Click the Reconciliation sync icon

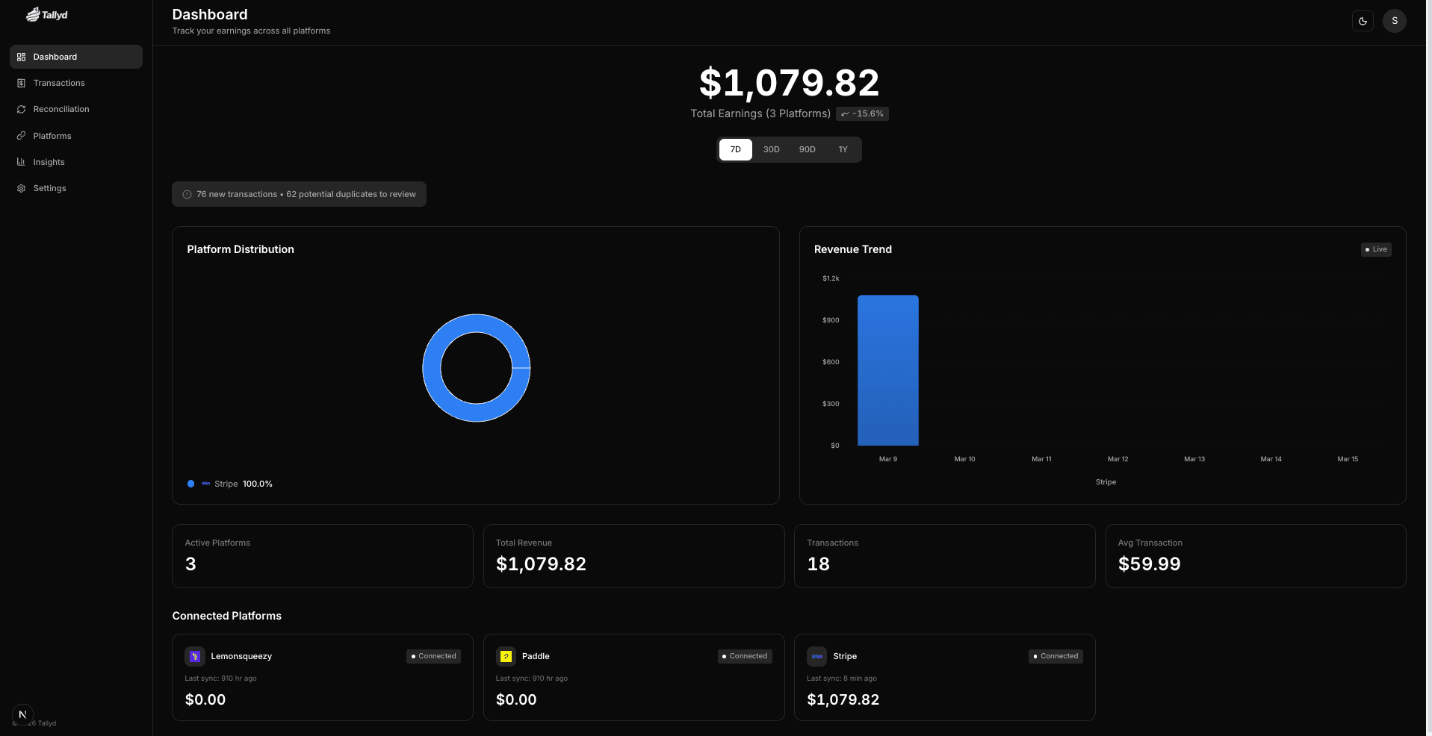tap(21, 109)
